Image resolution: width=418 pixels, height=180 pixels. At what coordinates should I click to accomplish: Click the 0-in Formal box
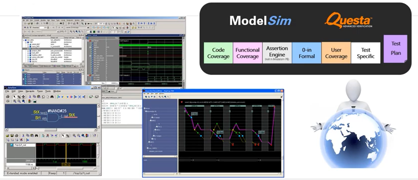tap(307, 53)
